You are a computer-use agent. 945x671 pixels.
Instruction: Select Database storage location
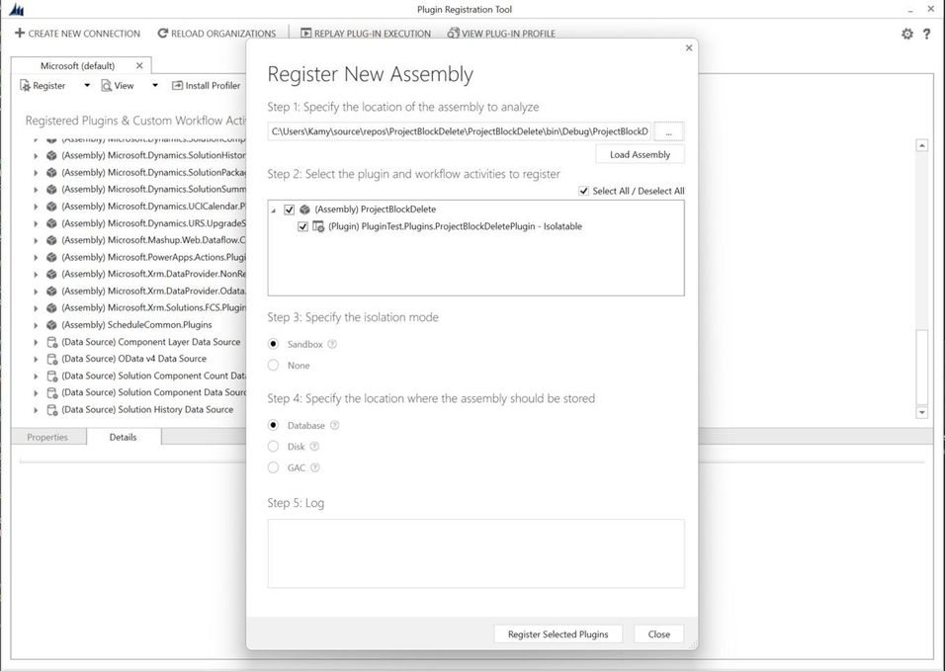point(274,425)
